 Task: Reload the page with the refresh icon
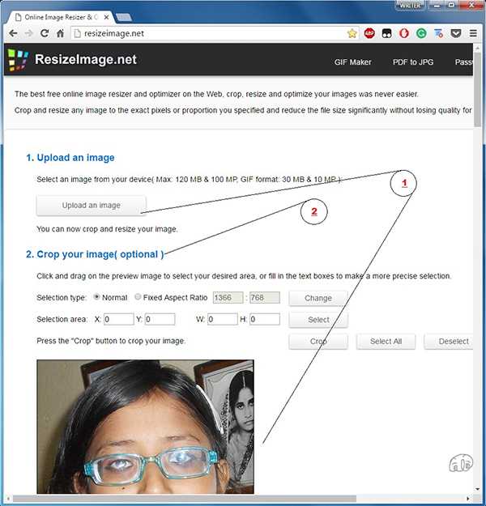click(x=45, y=33)
